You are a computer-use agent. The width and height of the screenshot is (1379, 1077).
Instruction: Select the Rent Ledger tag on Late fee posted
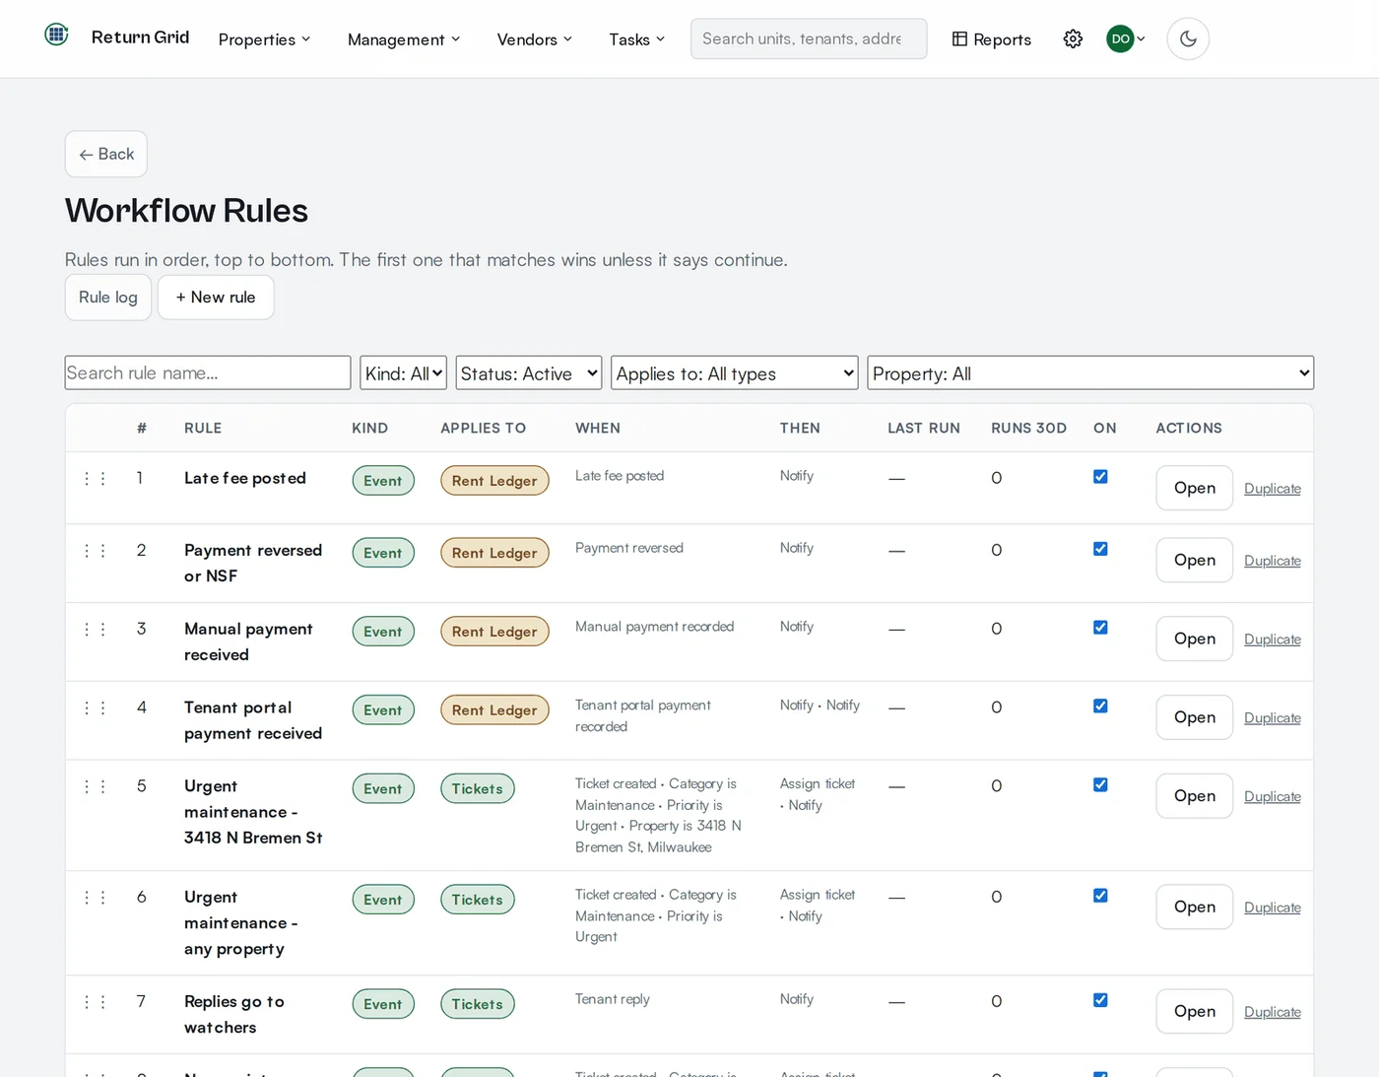point(494,481)
